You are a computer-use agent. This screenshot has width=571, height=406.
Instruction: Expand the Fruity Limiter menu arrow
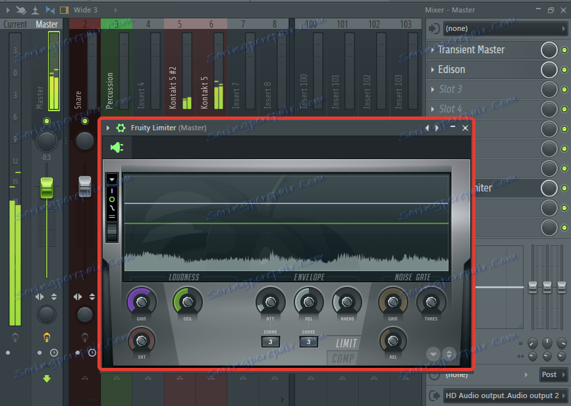108,128
